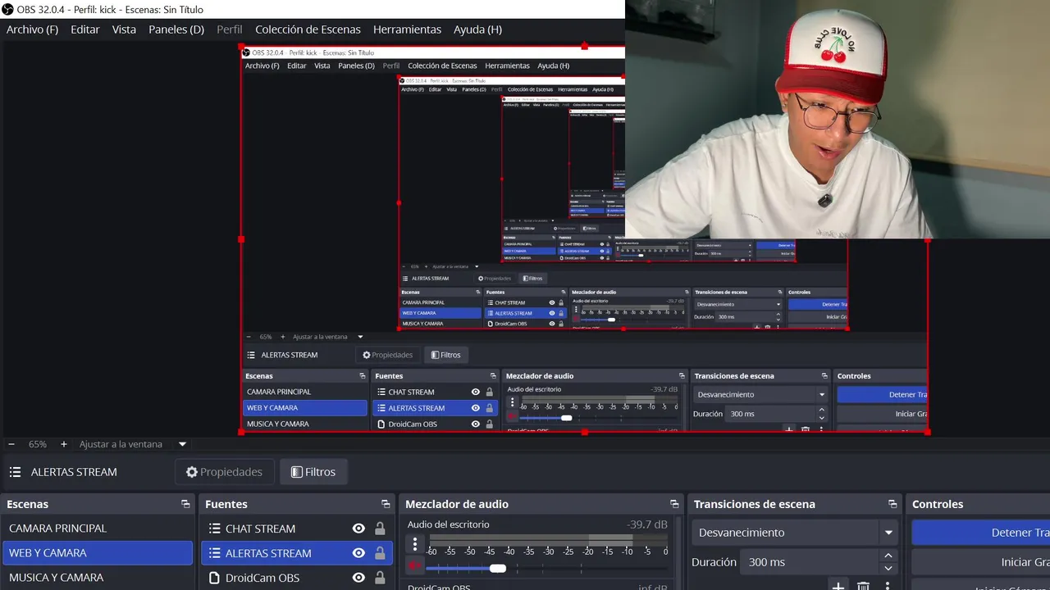Click Ajustar a la ventana arrow in captured preview

(x=360, y=337)
